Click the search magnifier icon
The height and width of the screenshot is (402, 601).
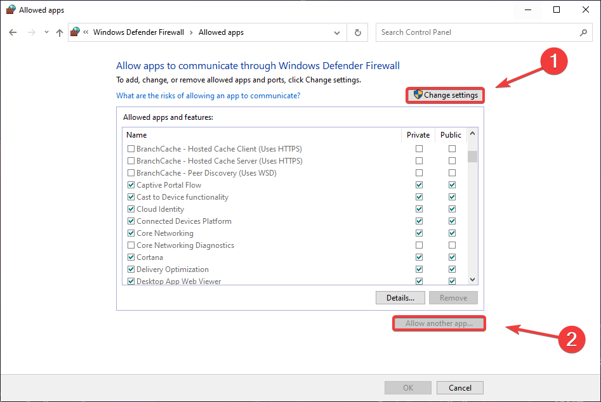(583, 32)
